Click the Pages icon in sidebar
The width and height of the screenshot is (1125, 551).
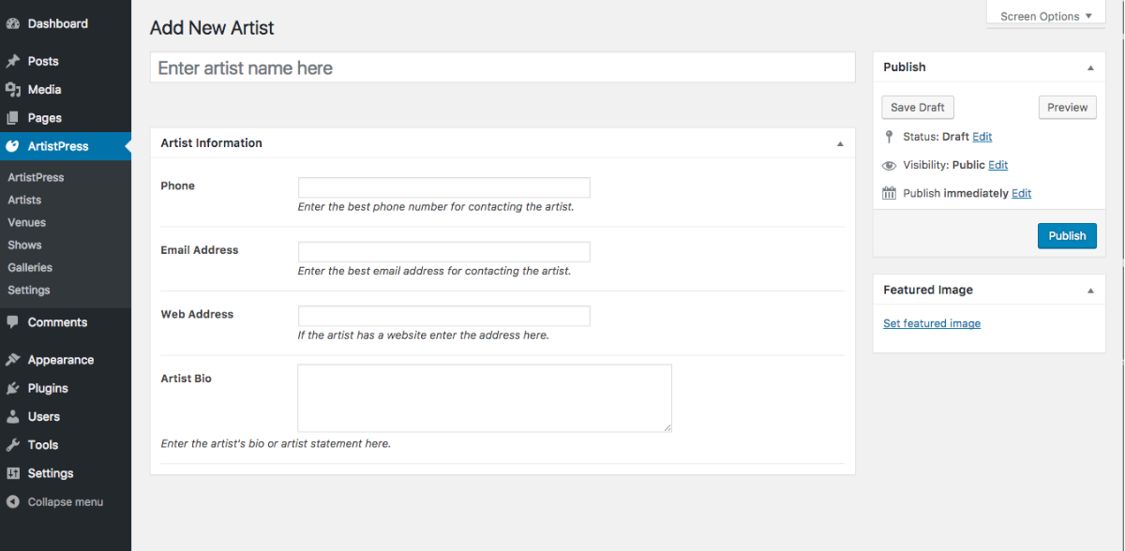13,118
